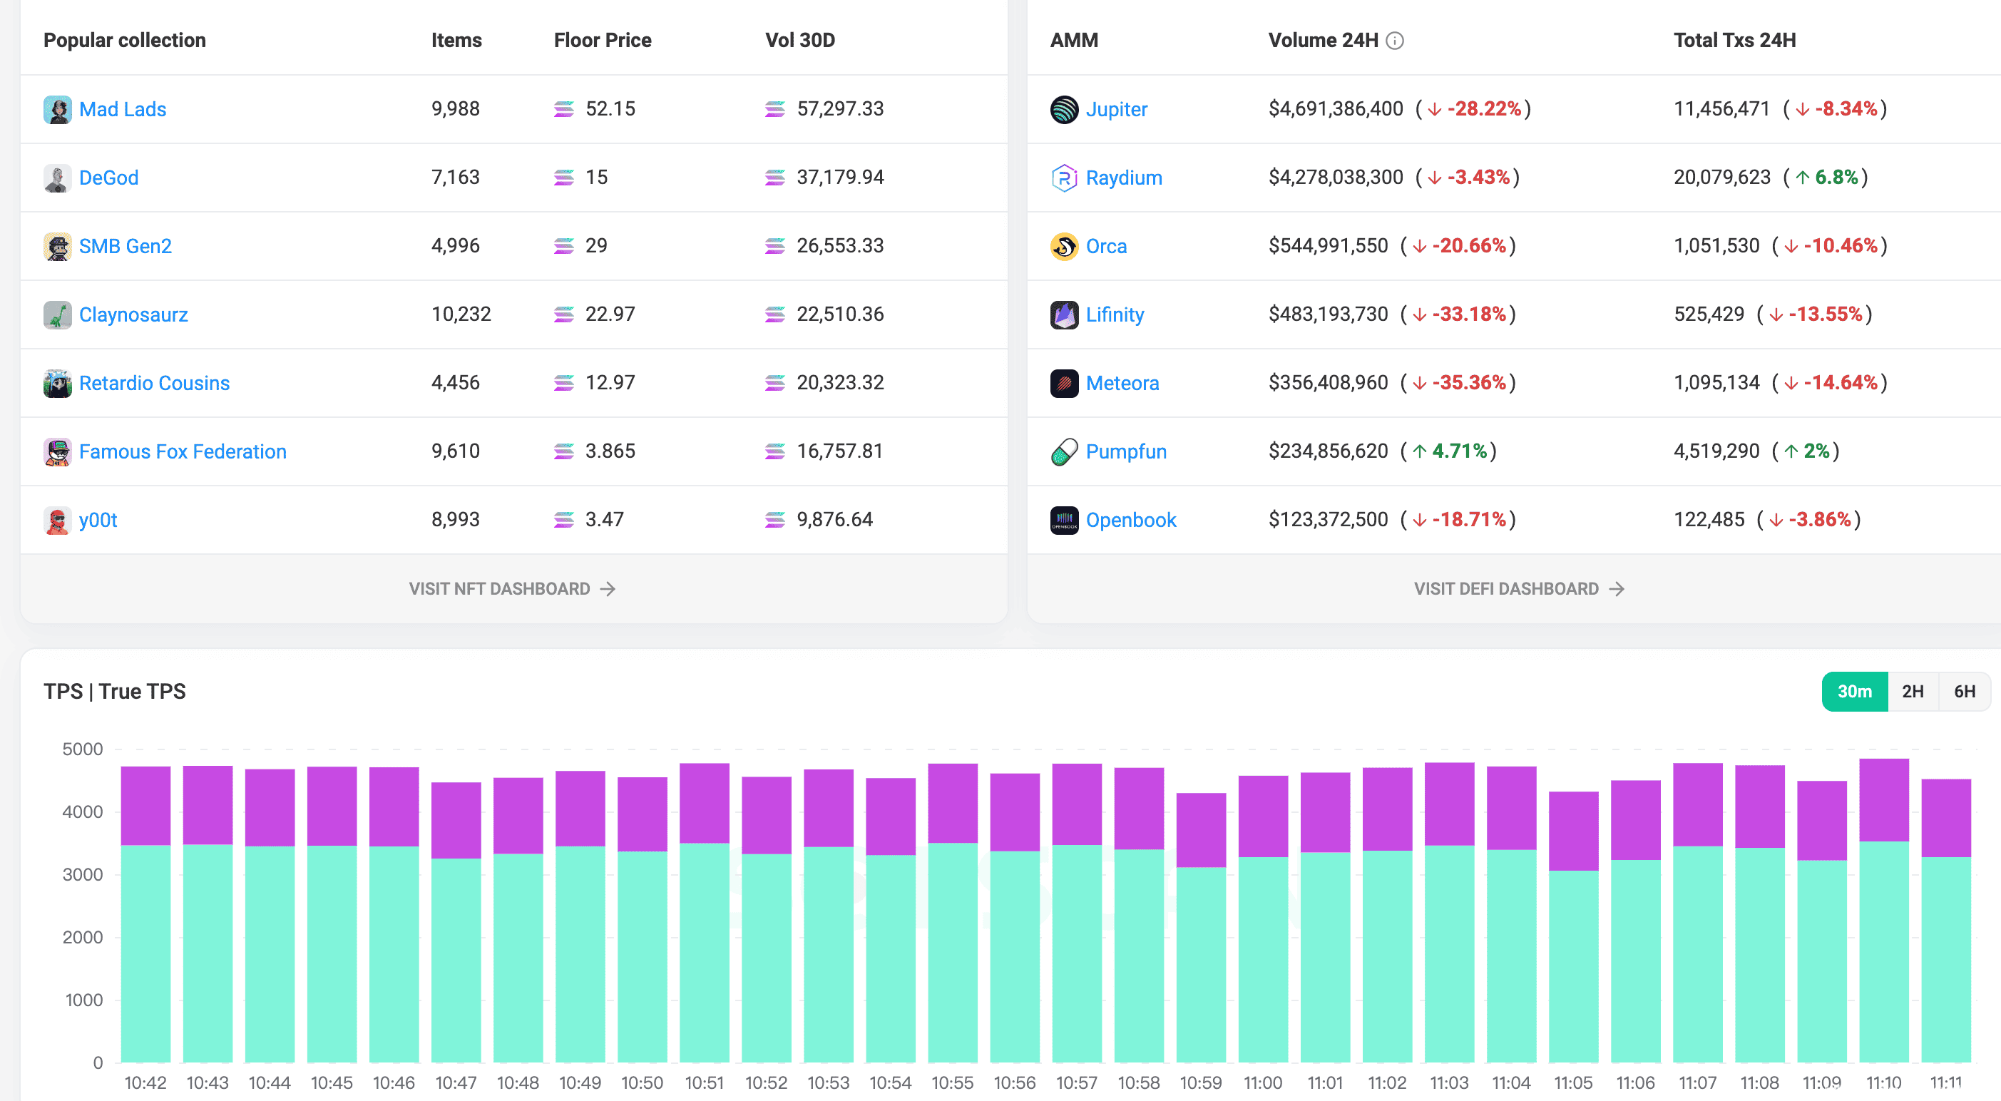Open the Lifinity AMM link
The image size is (2001, 1101).
[1114, 314]
